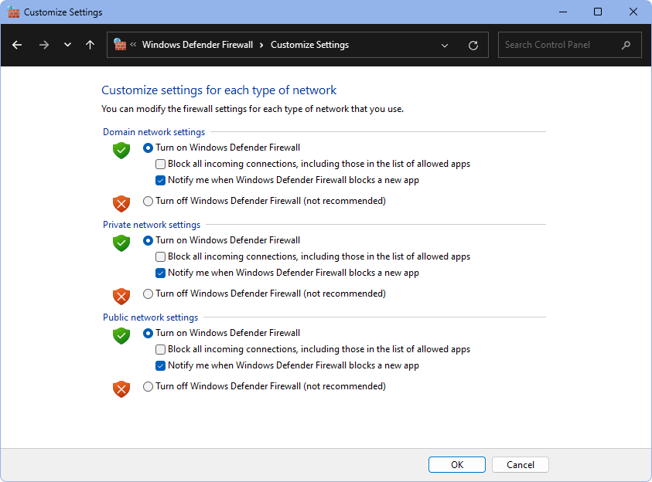This screenshot has height=482, width=652.
Task: Open the Recent locations dropdown chevron
Action: (x=67, y=45)
